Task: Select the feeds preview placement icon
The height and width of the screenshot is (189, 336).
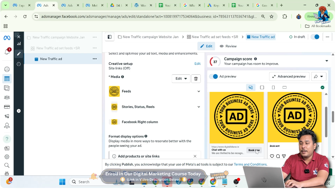Action: (x=251, y=87)
